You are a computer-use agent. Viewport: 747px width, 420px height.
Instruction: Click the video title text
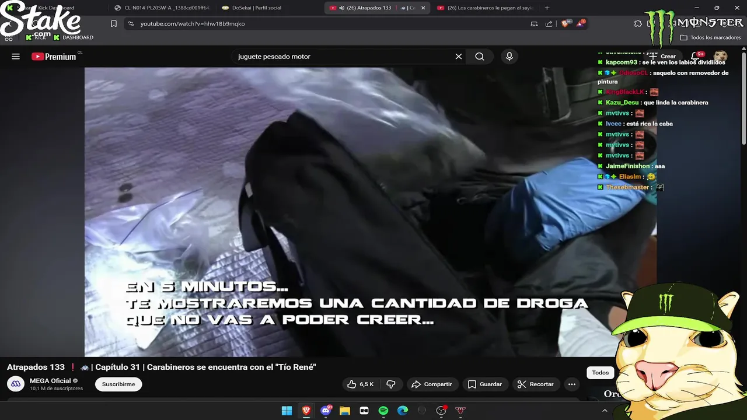pos(161,367)
